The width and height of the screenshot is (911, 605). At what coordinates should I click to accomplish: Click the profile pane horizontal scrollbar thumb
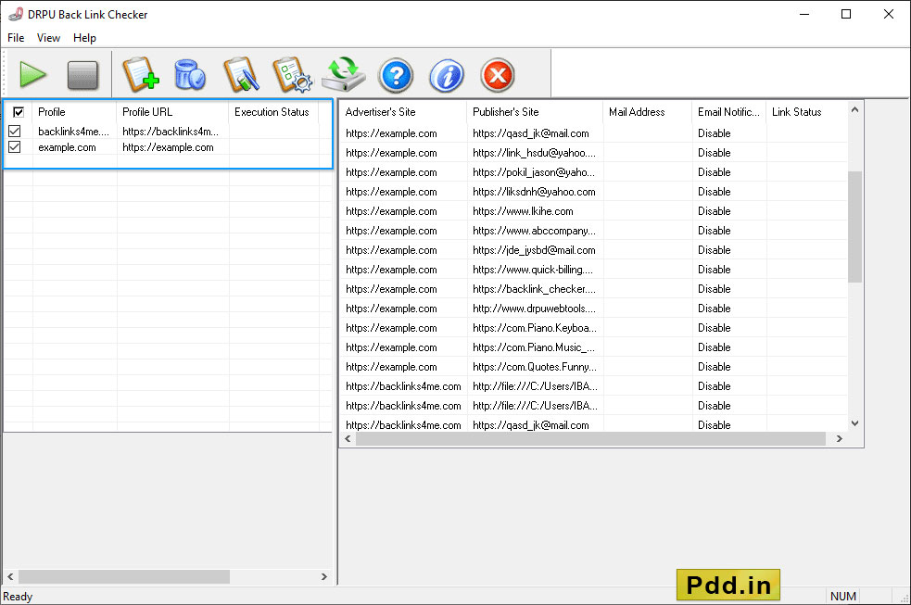pos(124,576)
